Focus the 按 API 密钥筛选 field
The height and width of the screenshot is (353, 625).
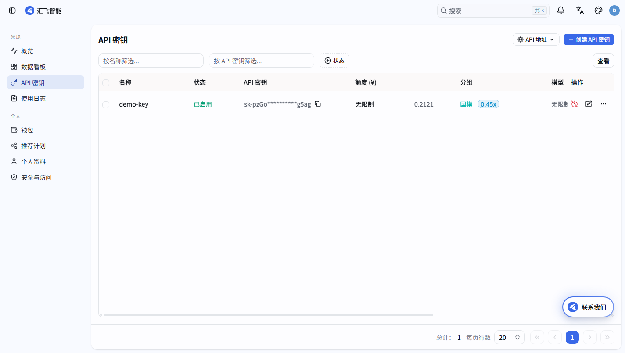(262, 61)
